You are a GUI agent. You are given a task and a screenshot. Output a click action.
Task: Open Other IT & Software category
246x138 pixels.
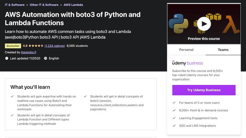point(44,5)
